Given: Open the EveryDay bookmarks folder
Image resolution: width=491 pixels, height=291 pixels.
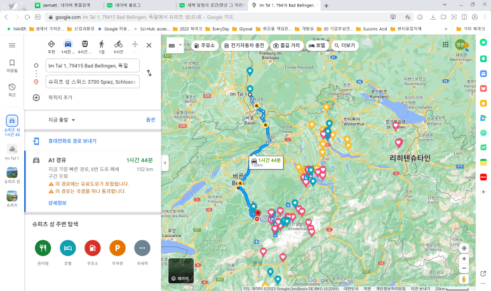Looking at the screenshot, I should click(x=217, y=29).
